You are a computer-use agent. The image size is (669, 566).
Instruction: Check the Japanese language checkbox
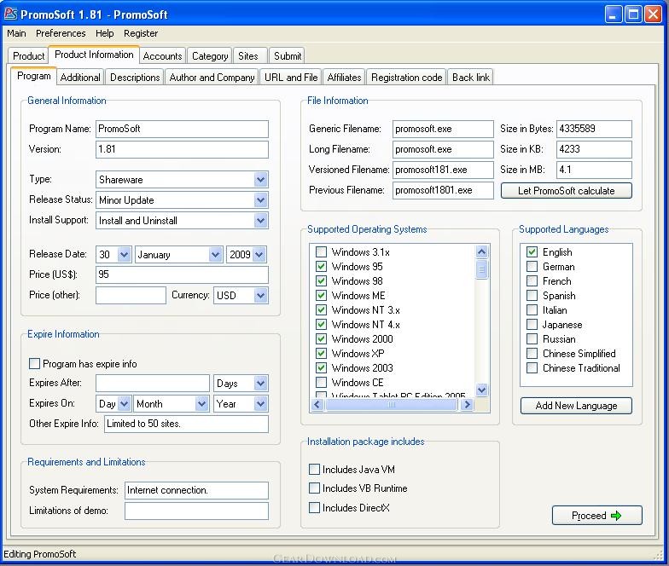click(x=532, y=324)
